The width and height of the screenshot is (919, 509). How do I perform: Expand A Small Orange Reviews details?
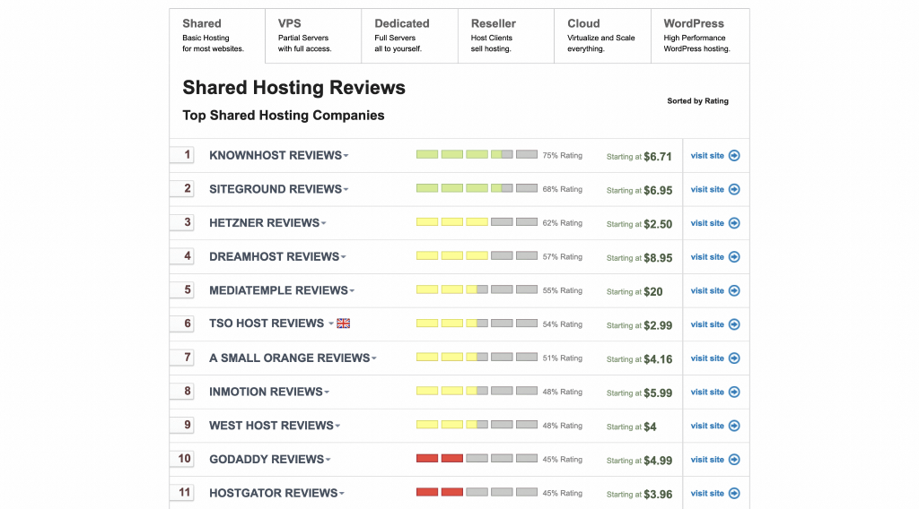pos(374,358)
